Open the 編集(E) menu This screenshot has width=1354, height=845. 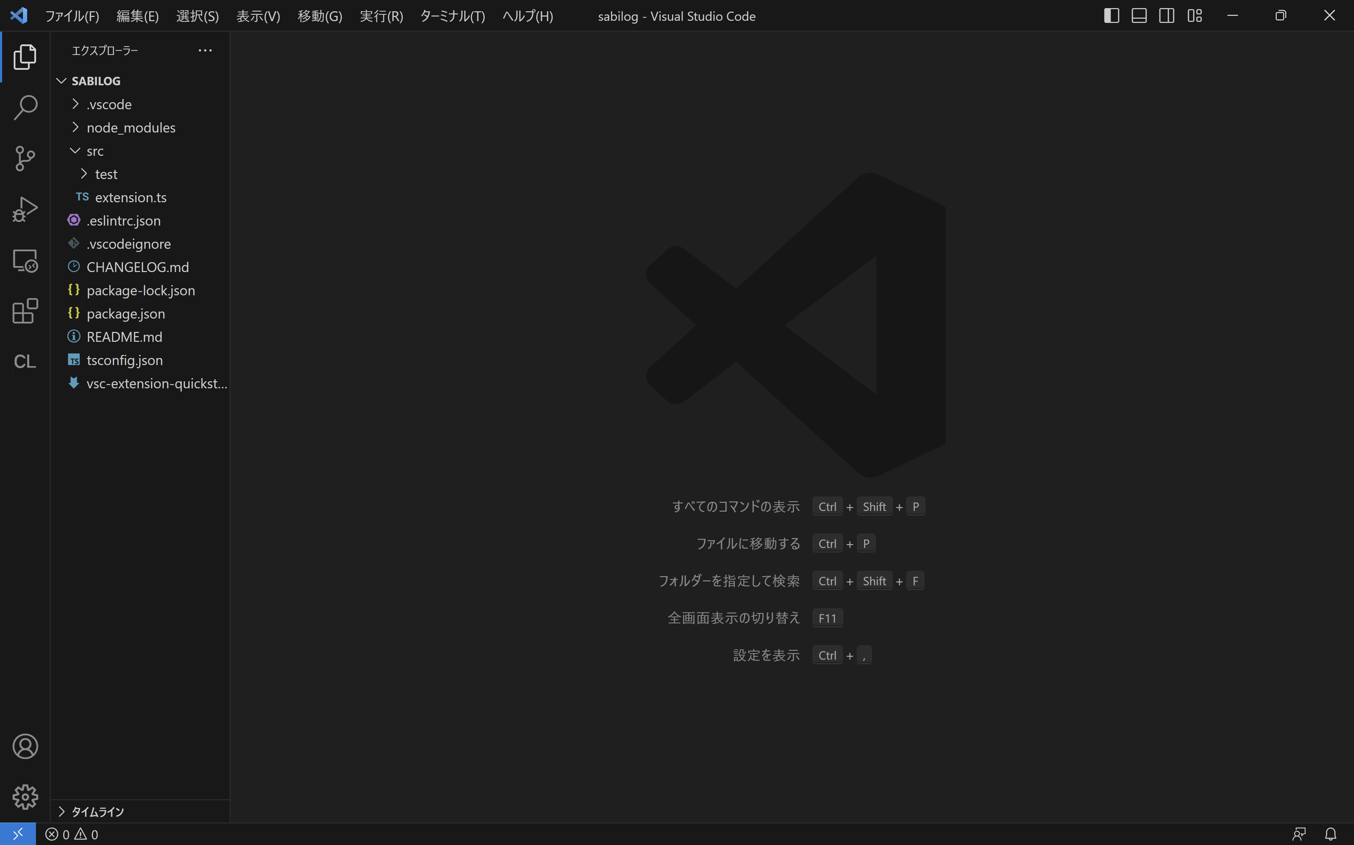click(138, 16)
